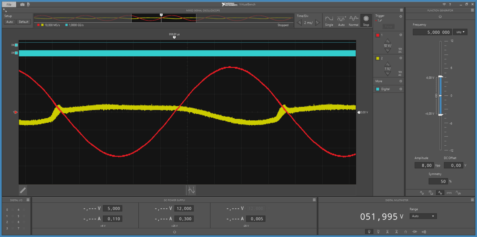The width and height of the screenshot is (477, 237).
Task: Click the cursors ruler icon below graph
Action: 23,190
